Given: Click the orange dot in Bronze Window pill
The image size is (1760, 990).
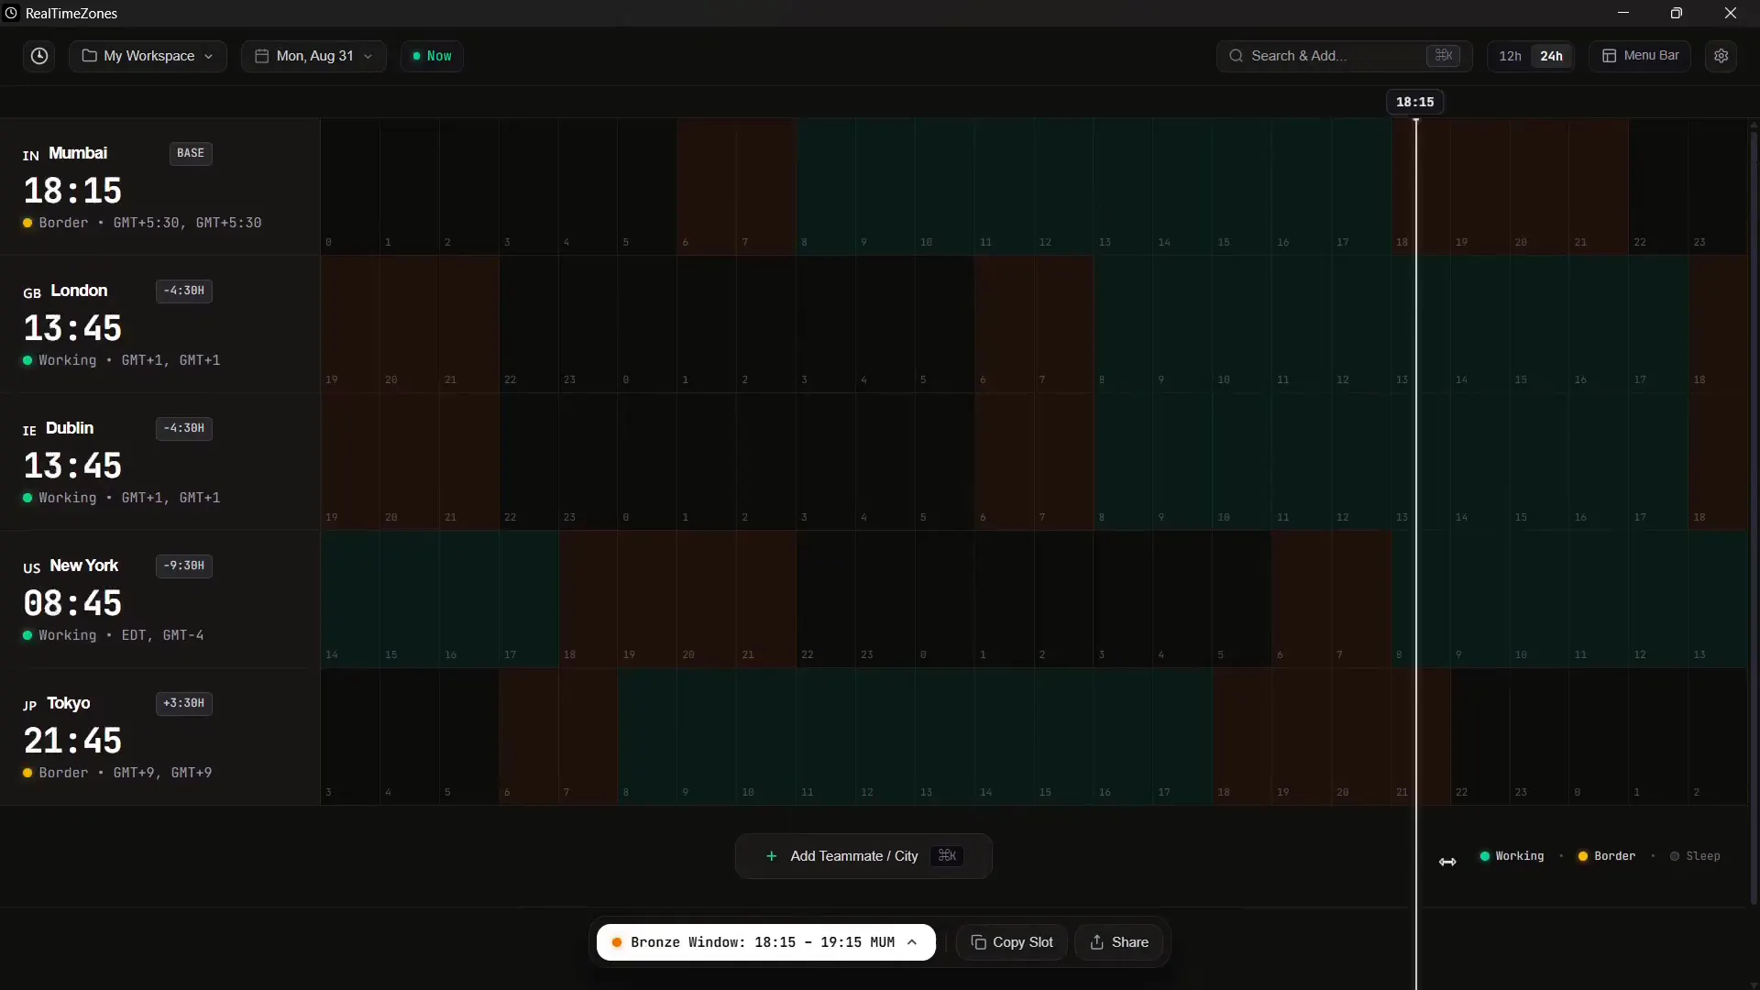Looking at the screenshot, I should (x=617, y=942).
